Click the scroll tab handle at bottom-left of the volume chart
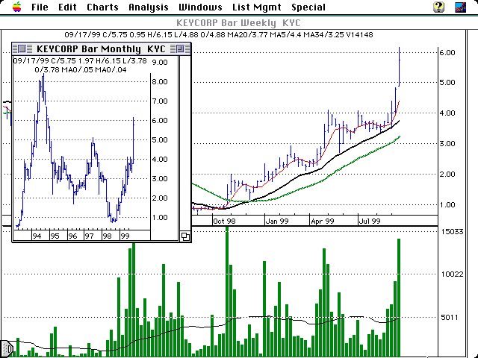This screenshot has height=358, width=478. (x=6, y=348)
